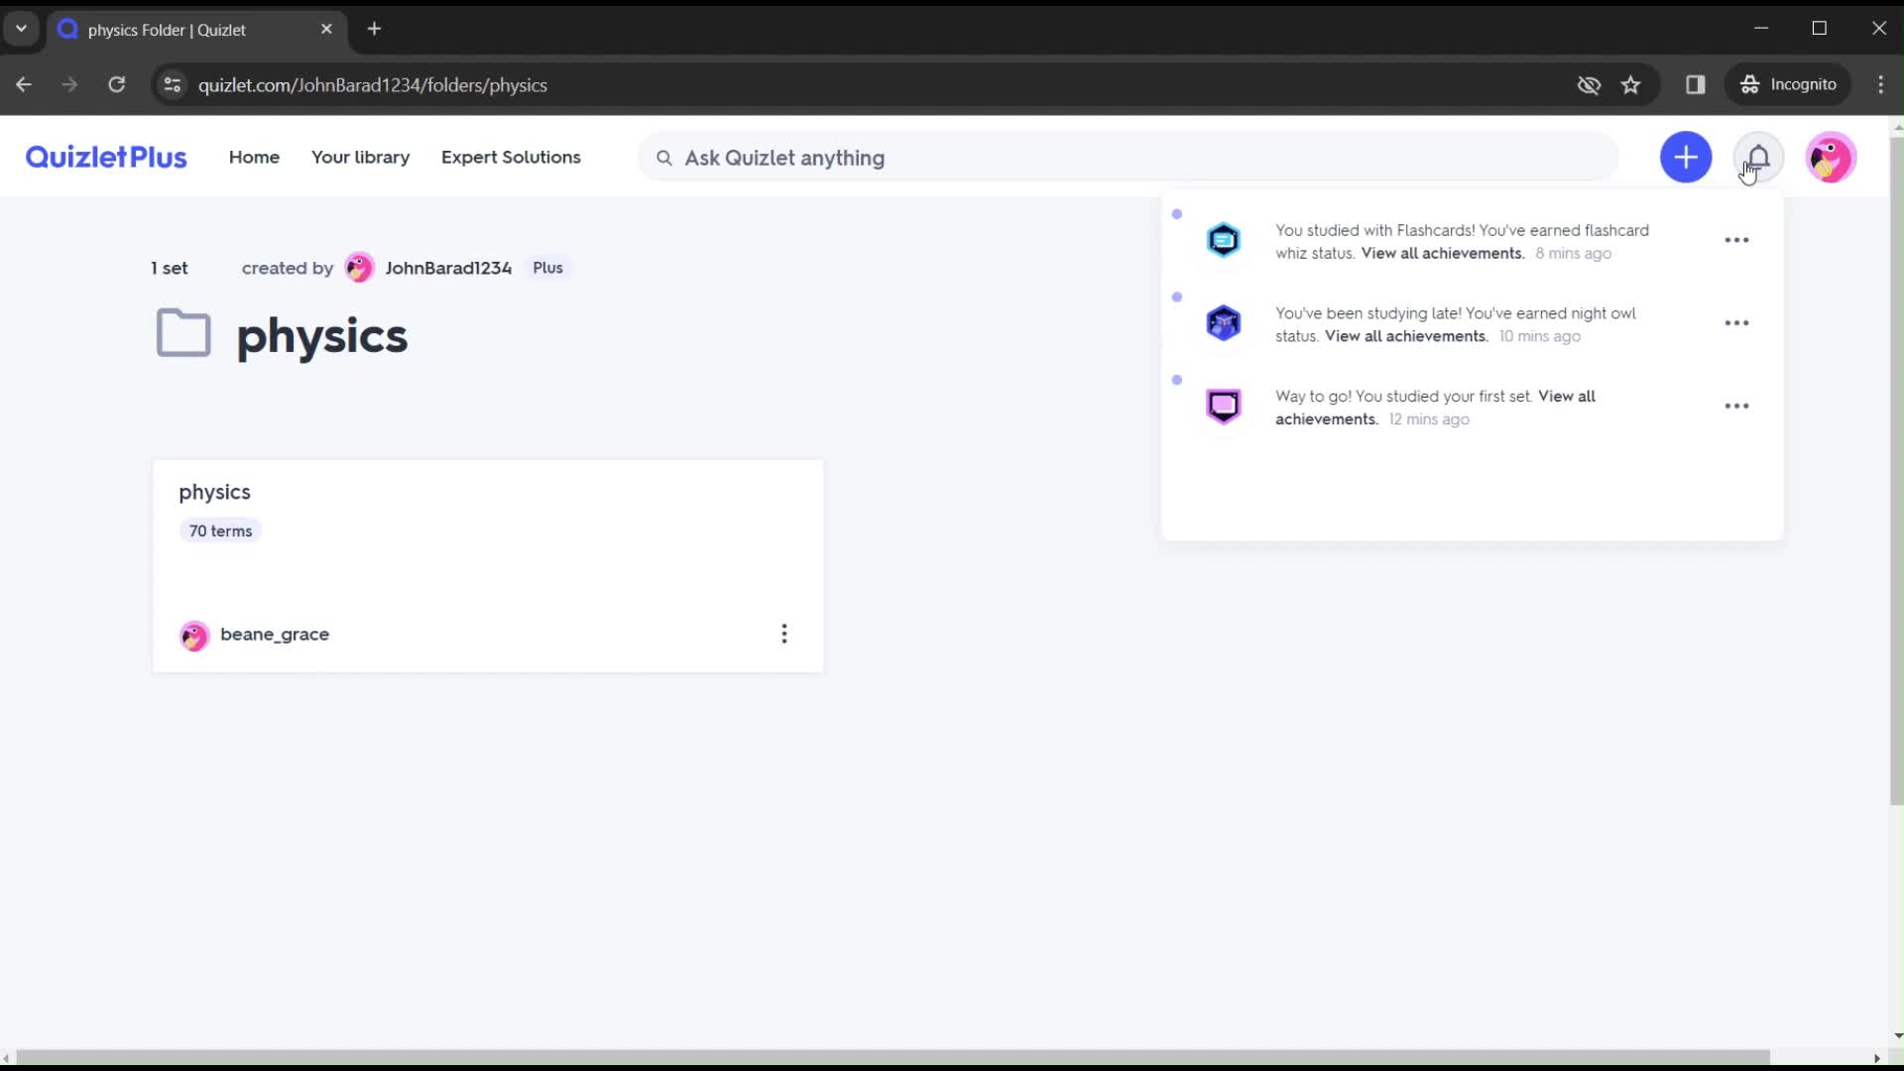This screenshot has height=1071, width=1904.
Task: Click the first notification options ellipsis
Action: coord(1738,241)
